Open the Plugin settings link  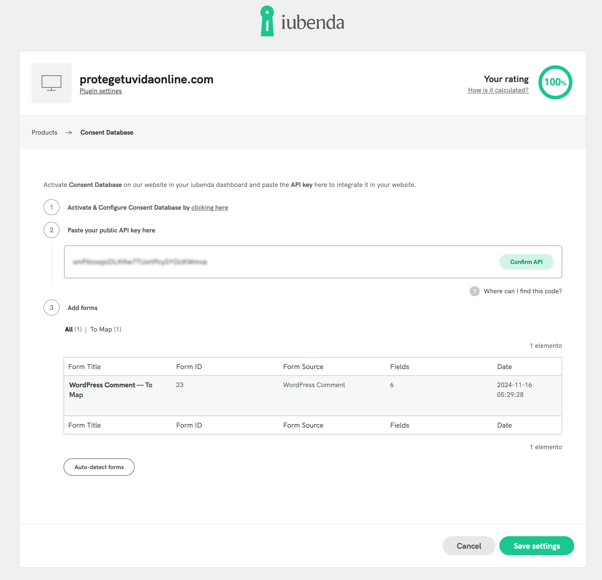point(101,91)
